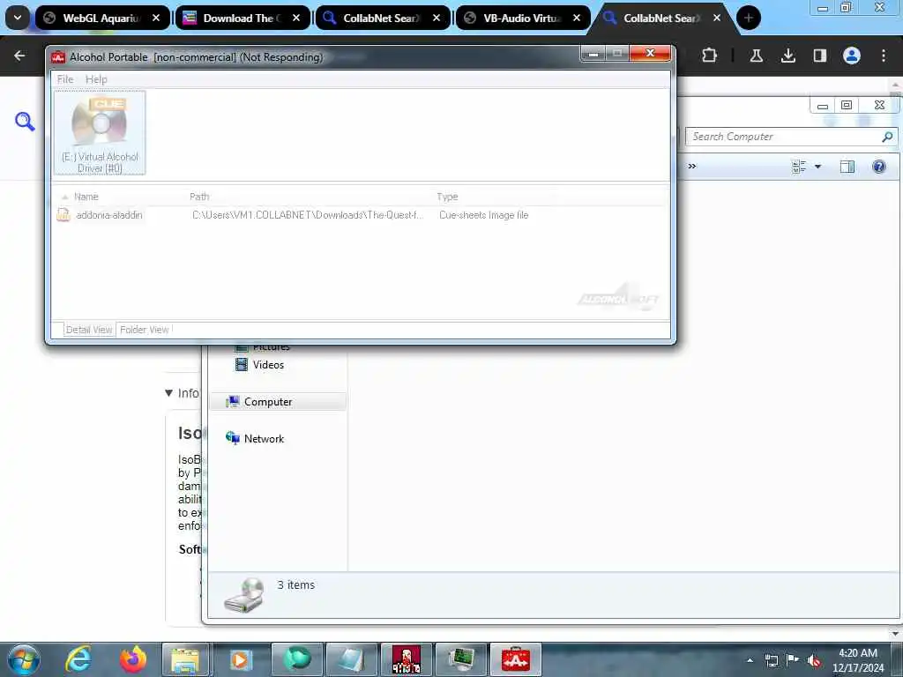Click the CollabNet search magnifier icon on page
The image size is (903, 677).
(x=25, y=122)
